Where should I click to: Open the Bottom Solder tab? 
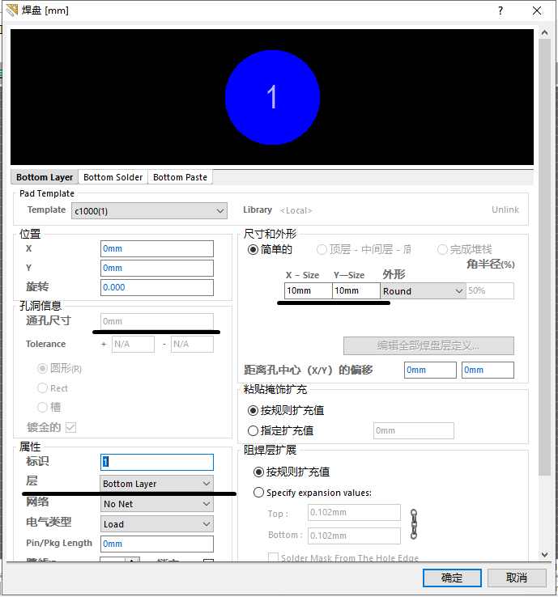113,177
